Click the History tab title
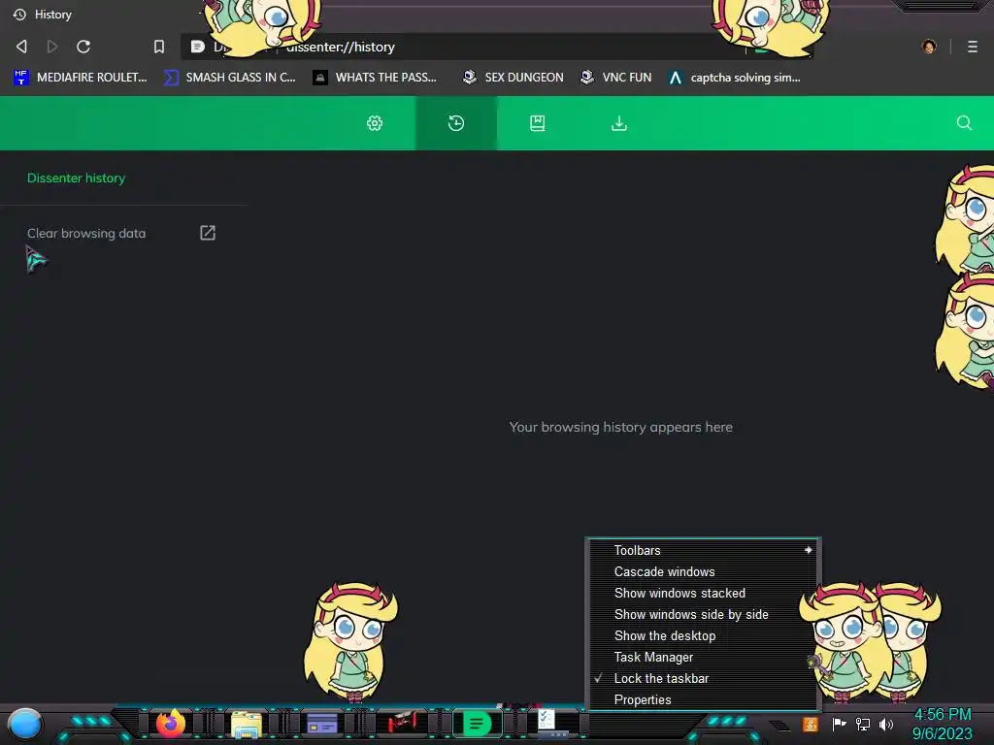 point(53,15)
